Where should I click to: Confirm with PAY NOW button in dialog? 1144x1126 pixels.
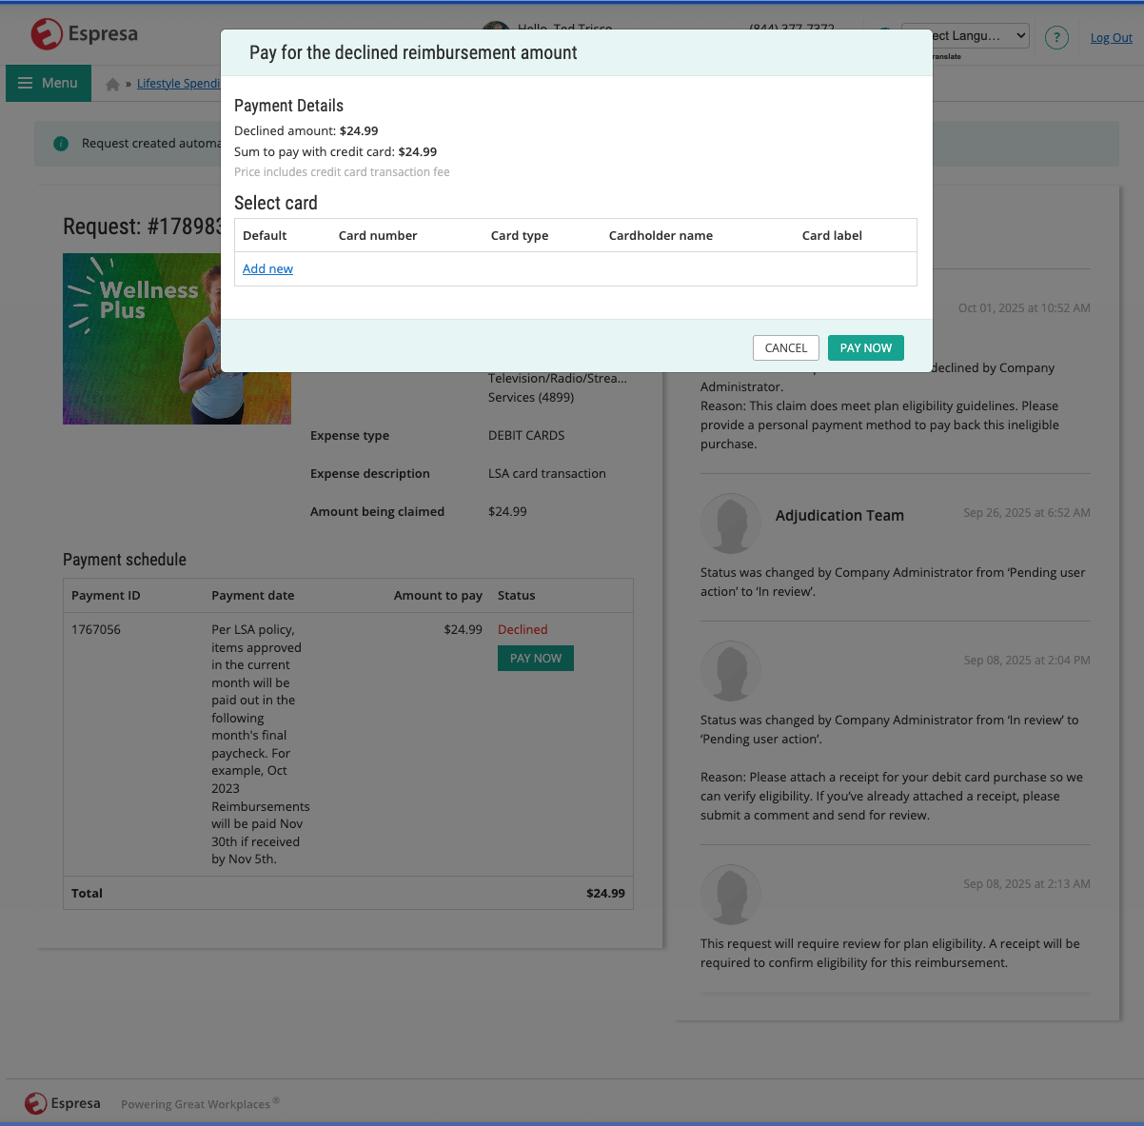[866, 348]
